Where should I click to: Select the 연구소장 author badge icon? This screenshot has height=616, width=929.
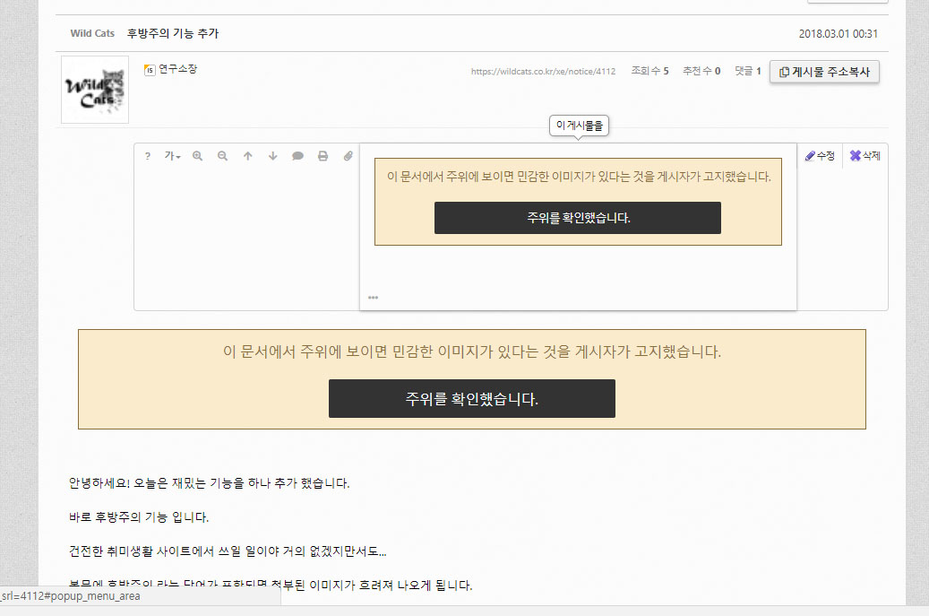pyautogui.click(x=149, y=68)
